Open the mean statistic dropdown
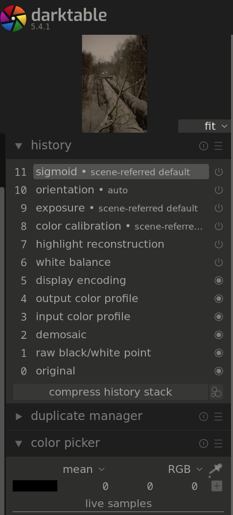The height and width of the screenshot is (515, 233). click(x=84, y=469)
